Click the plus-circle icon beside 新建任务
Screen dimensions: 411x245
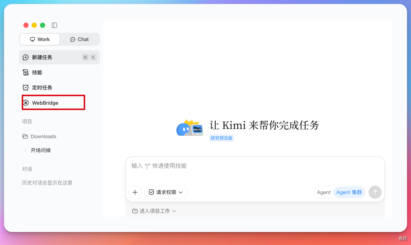pyautogui.click(x=25, y=57)
